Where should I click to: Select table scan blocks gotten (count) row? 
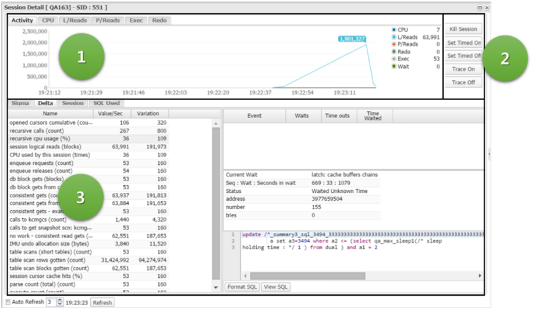pyautogui.click(x=88, y=268)
